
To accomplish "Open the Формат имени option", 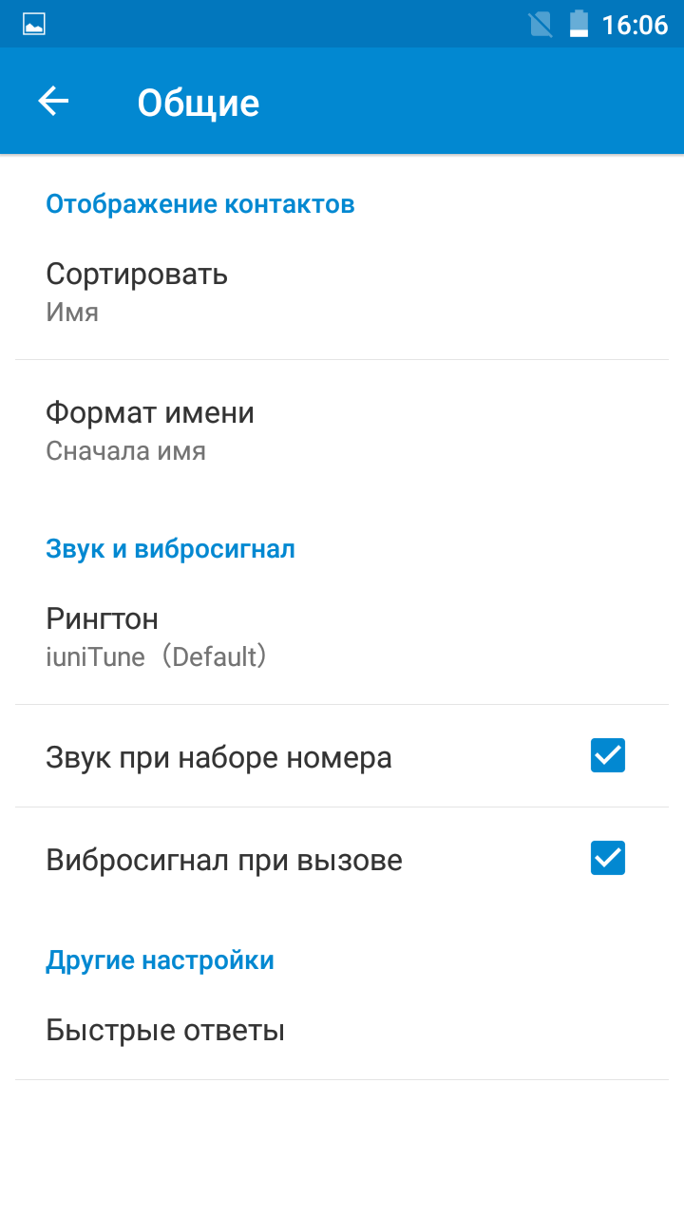I will (x=342, y=430).
